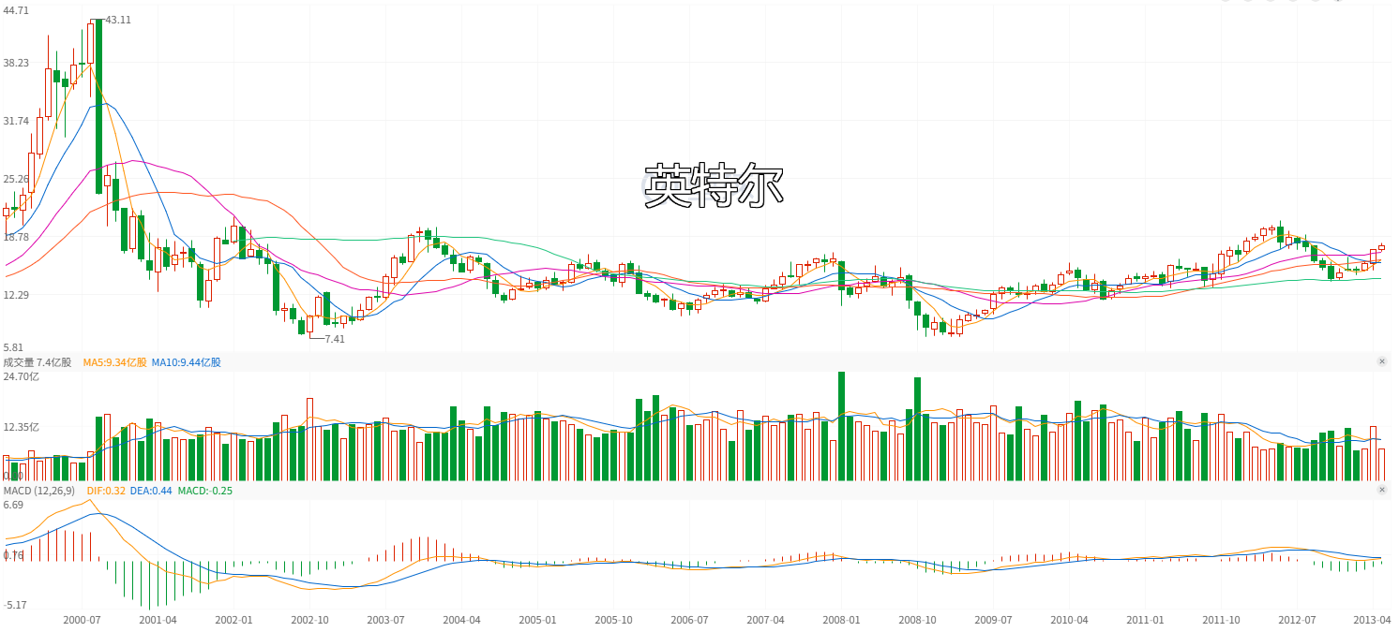
Task: Click the 31.74 price axis label
Action: tap(16, 121)
